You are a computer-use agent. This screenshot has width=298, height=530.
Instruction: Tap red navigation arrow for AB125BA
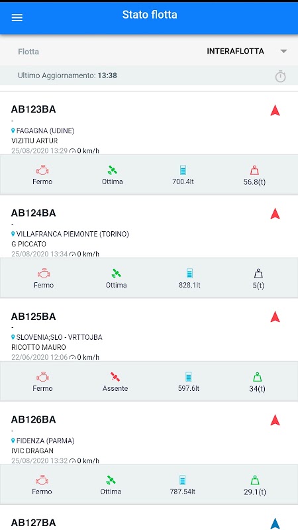tap(275, 317)
